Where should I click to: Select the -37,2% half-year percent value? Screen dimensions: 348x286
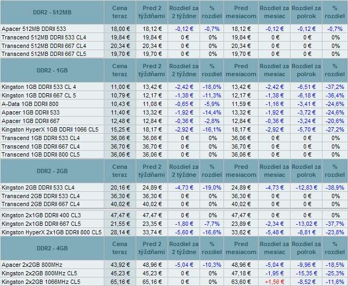pyautogui.click(x=335, y=87)
